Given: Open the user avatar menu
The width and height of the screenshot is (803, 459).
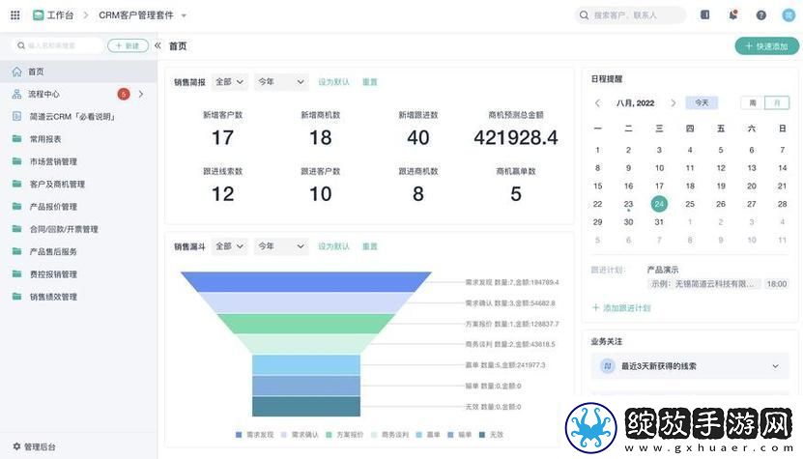Looking at the screenshot, I should click(789, 15).
